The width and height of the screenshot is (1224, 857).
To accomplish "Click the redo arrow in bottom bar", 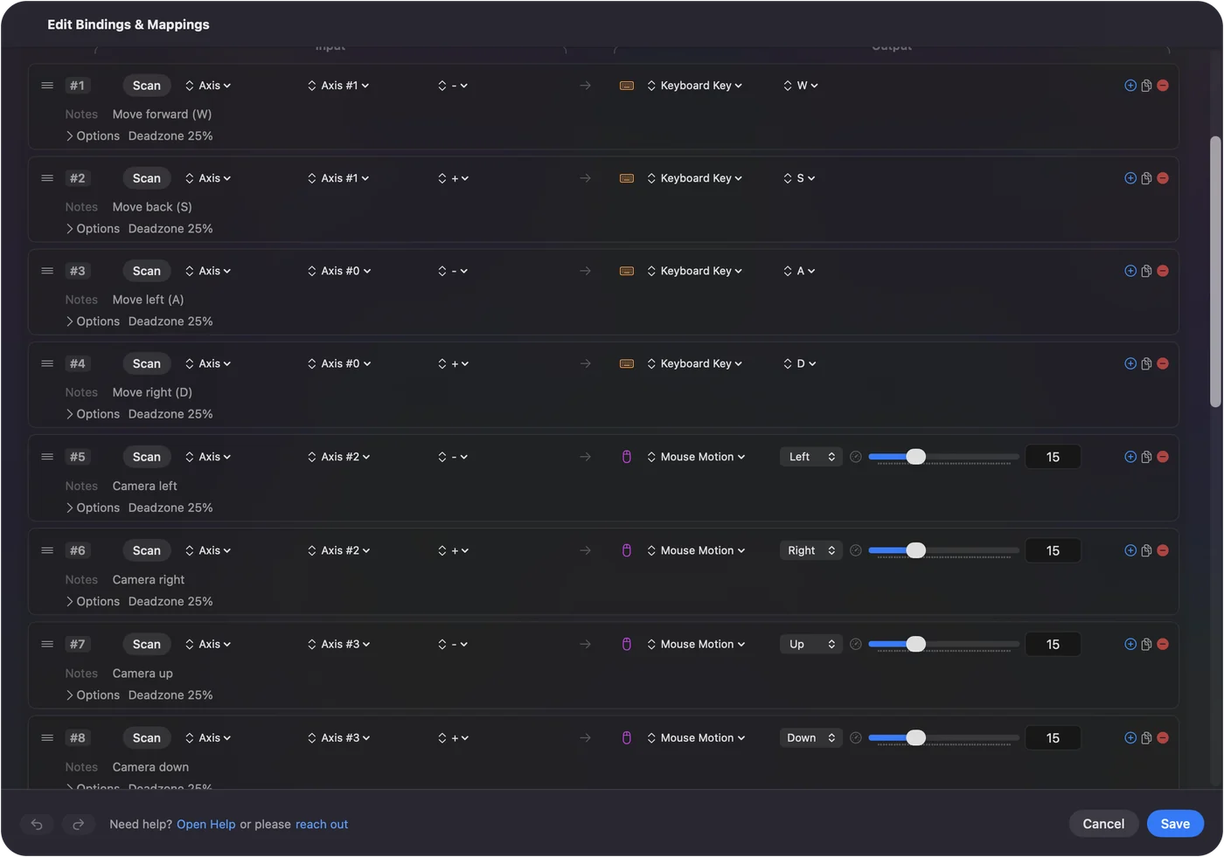I will [78, 824].
